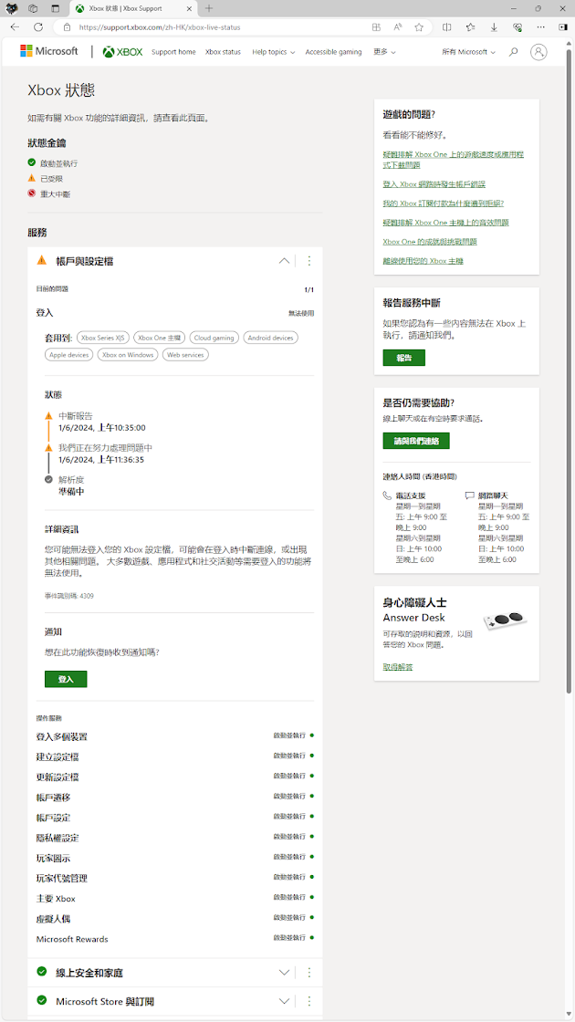This screenshot has width=575, height=1022.
Task: Click the Apple devices tag
Action: (69, 355)
